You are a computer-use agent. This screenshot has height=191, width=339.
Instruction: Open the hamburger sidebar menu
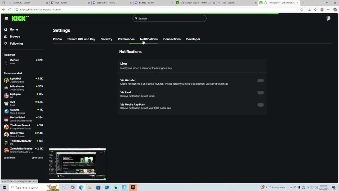[6, 18]
